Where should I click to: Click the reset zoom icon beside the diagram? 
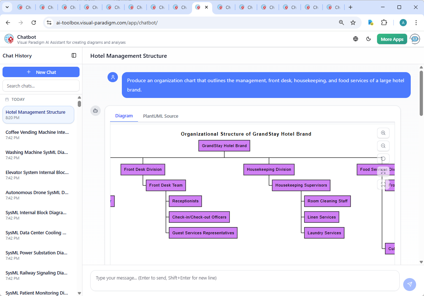point(383,158)
